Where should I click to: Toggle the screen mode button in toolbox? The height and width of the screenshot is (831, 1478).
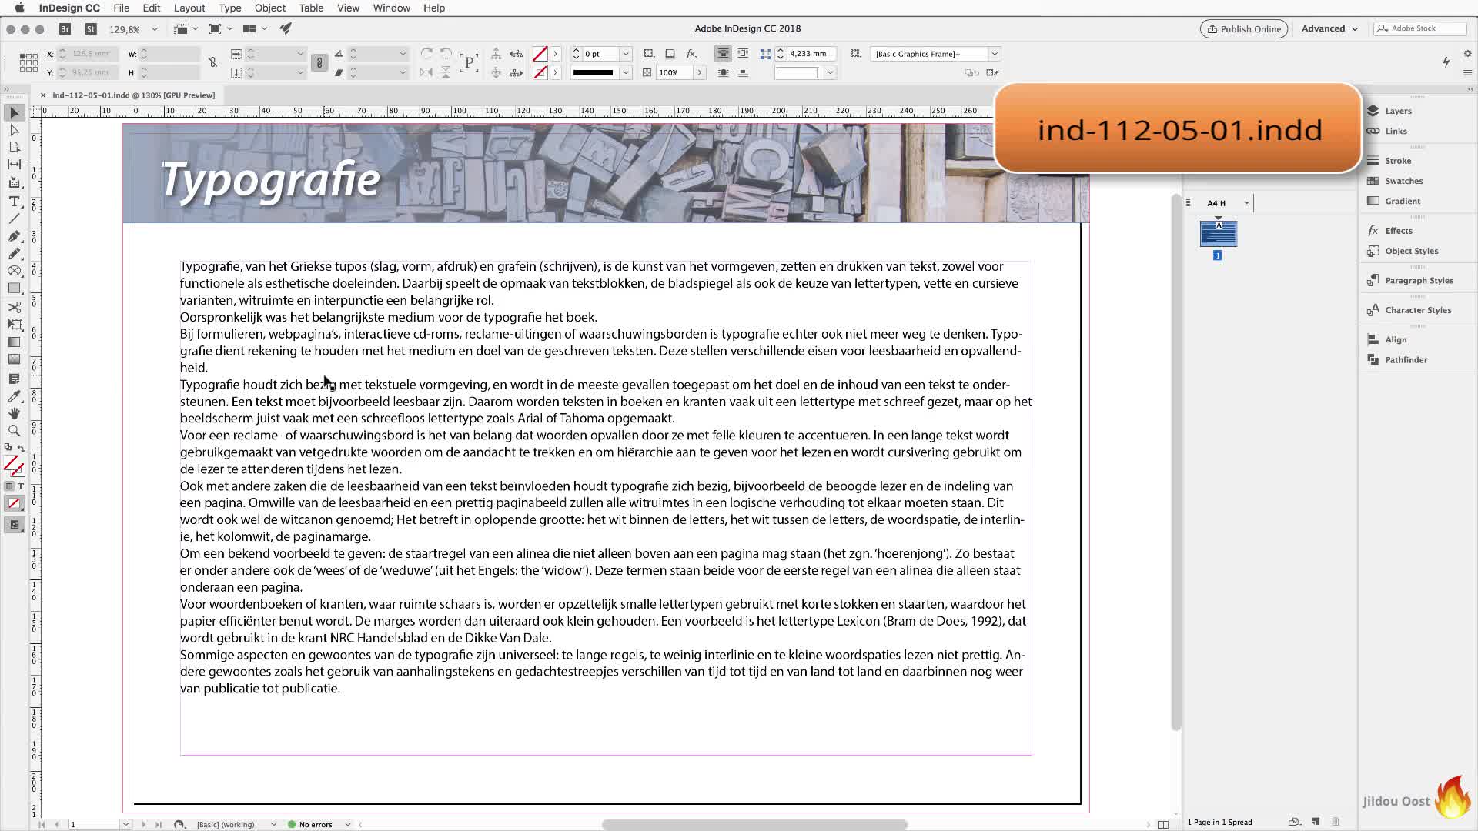[14, 525]
